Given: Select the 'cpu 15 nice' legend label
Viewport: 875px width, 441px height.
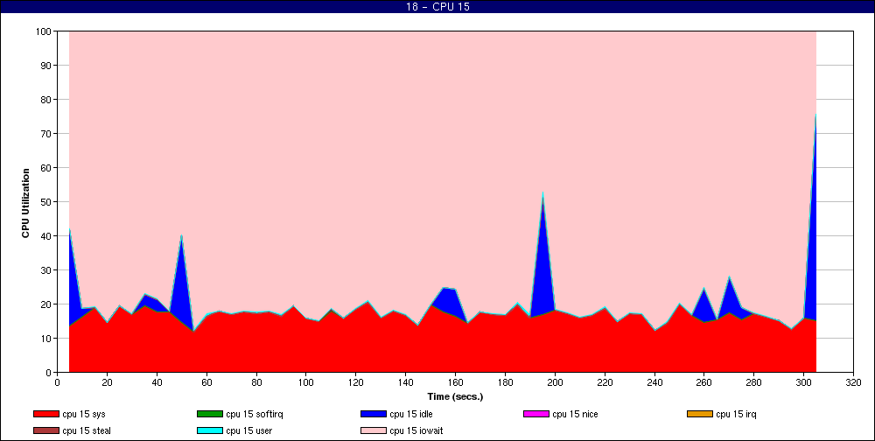Looking at the screenshot, I should pos(575,414).
